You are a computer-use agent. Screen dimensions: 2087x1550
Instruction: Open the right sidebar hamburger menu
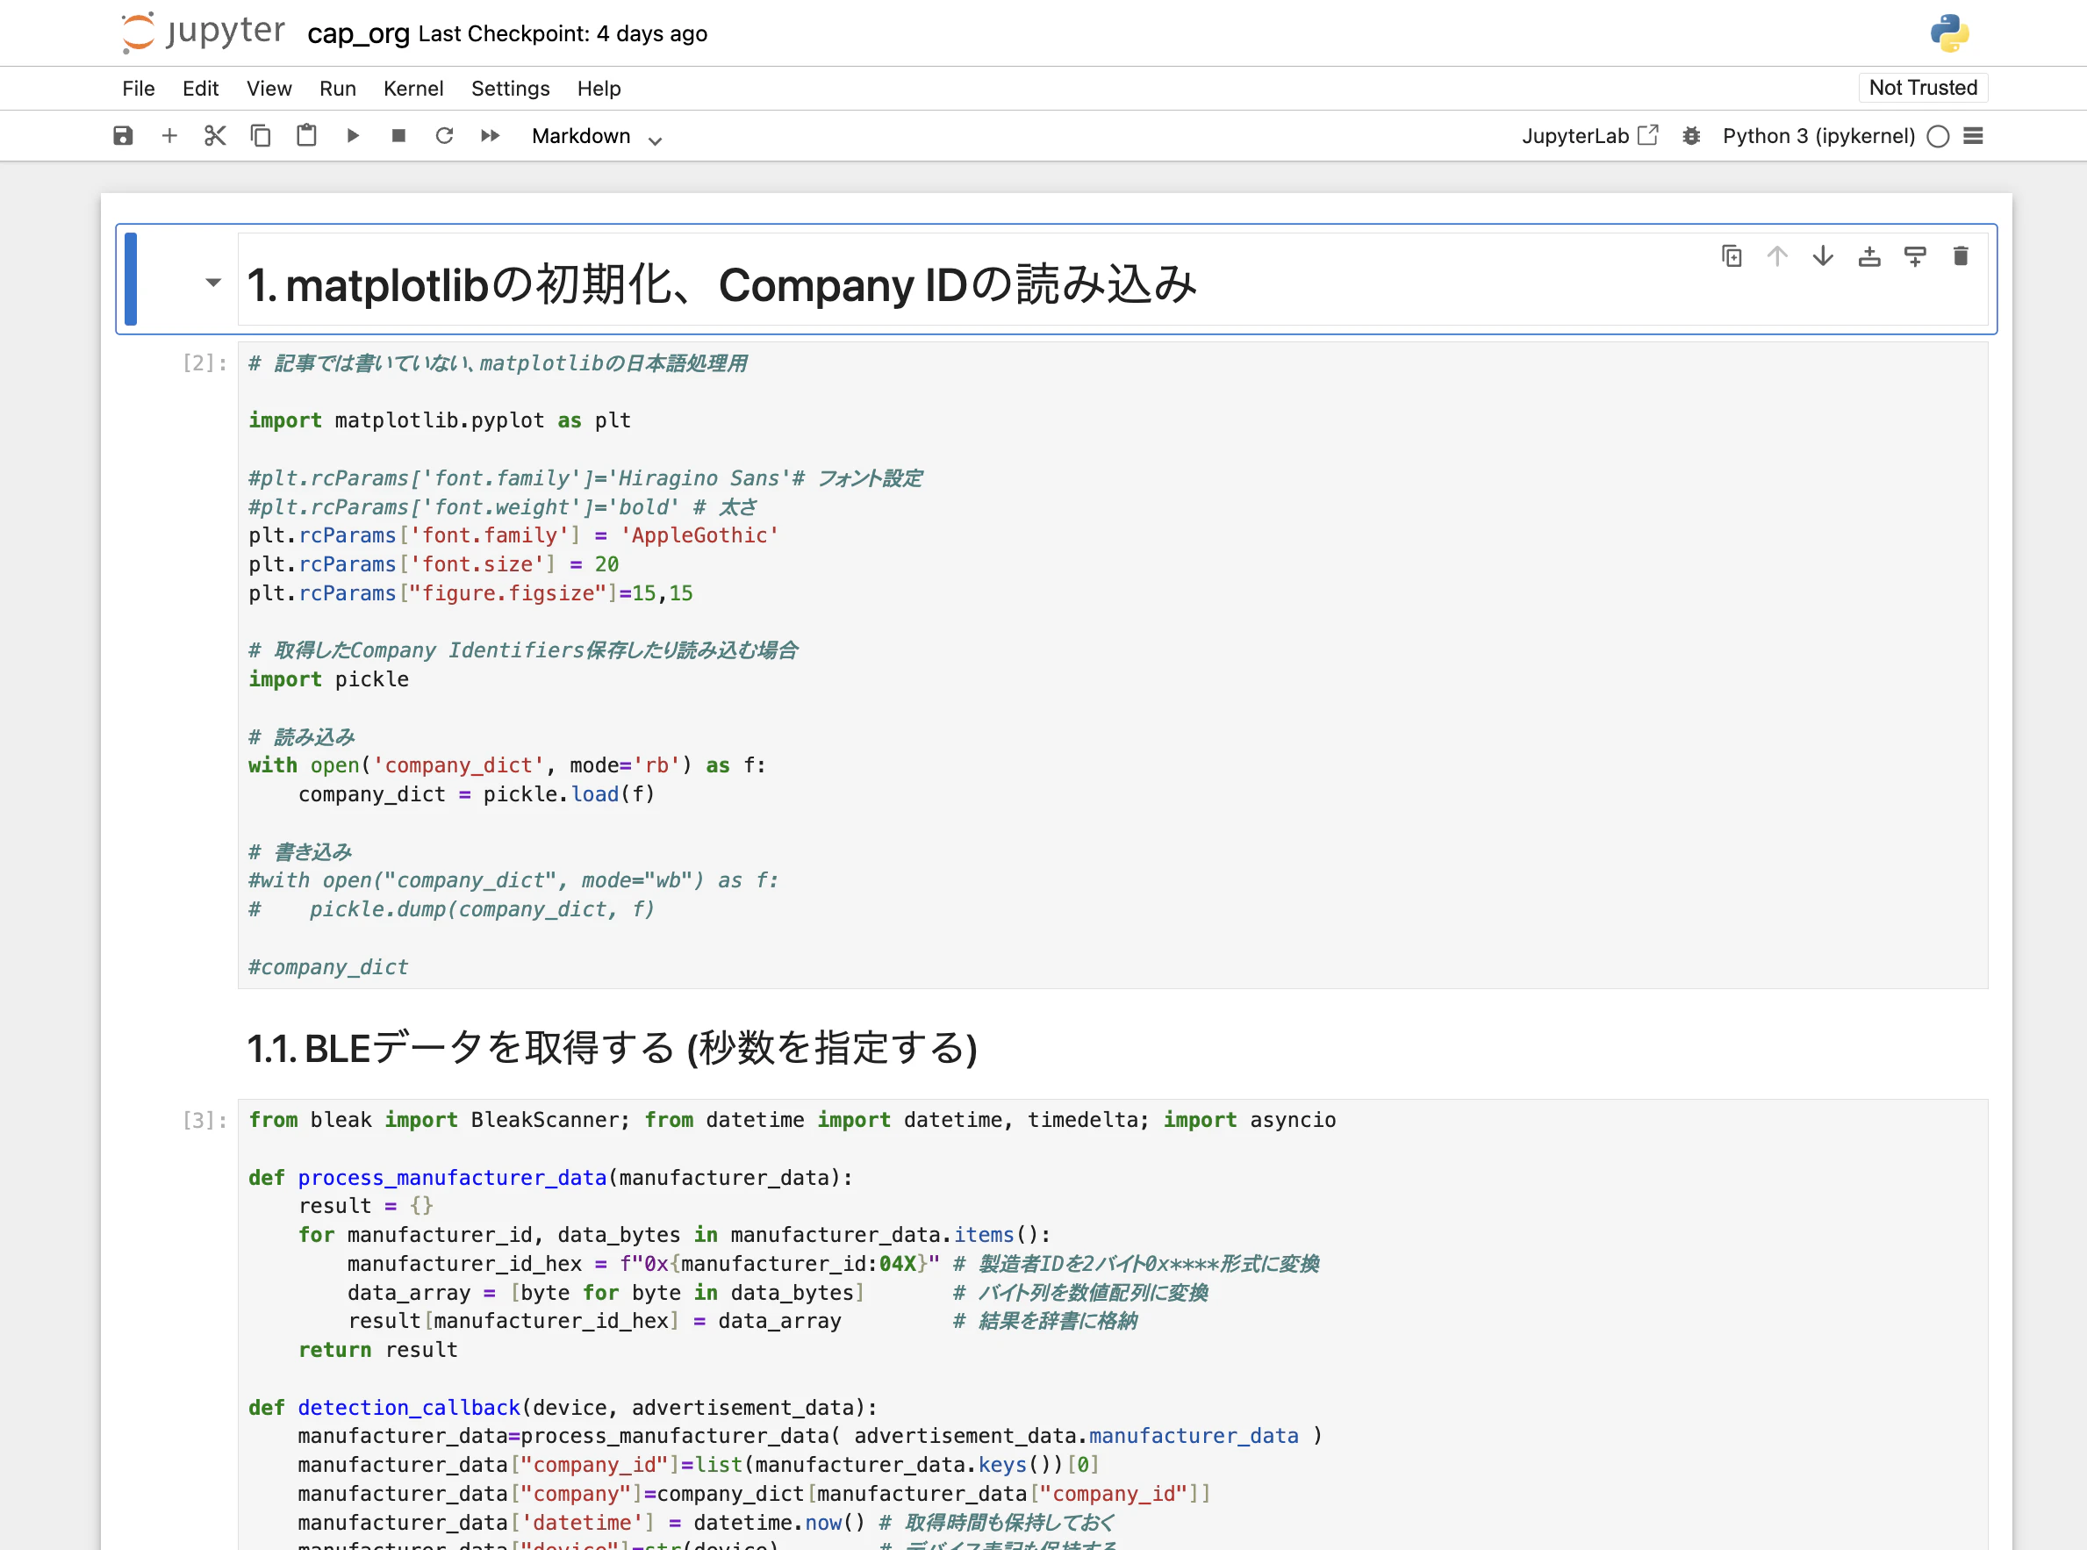coord(1974,136)
